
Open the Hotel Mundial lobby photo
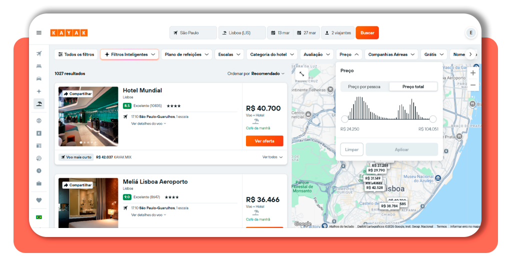(x=88, y=116)
